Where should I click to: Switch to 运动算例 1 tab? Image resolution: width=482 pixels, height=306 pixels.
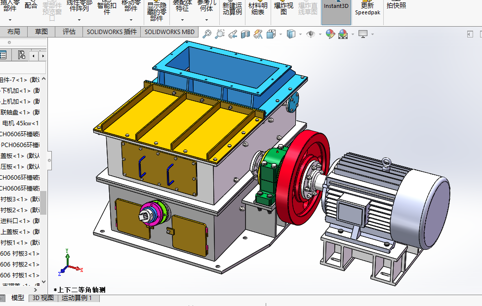pos(77,298)
